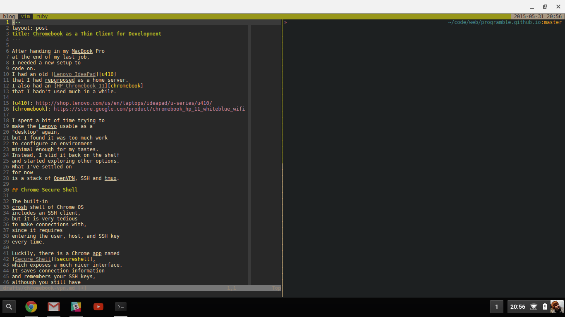Click the word Chromebook in title line

(48, 34)
